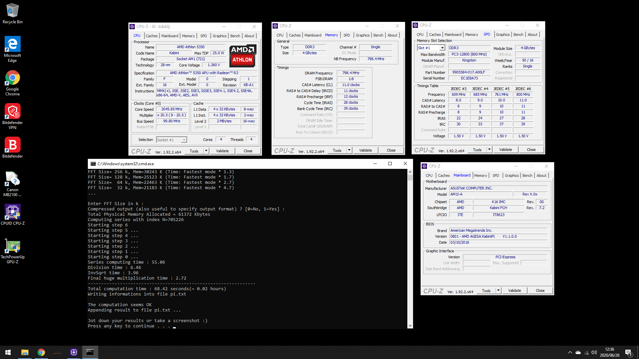Click the NB Frequency value in Memory window

tap(376, 59)
